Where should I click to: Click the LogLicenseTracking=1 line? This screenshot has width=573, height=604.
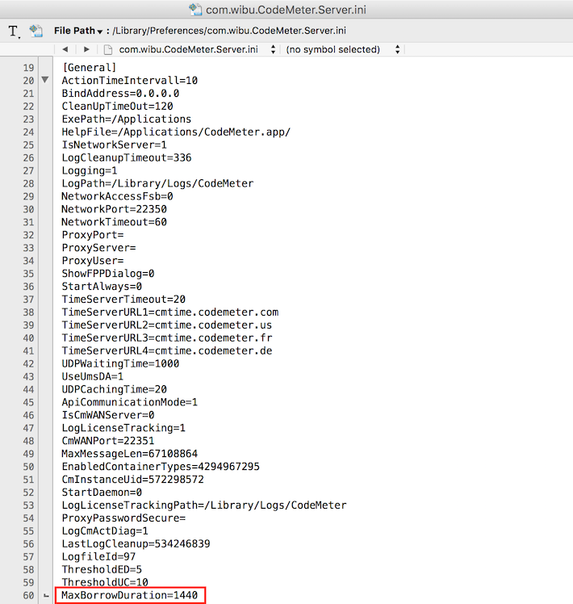click(x=123, y=428)
